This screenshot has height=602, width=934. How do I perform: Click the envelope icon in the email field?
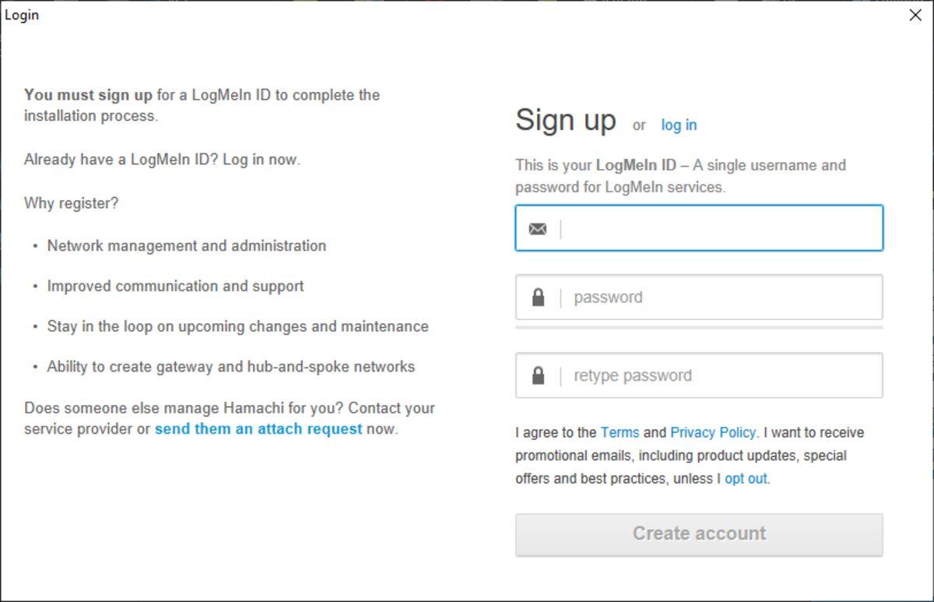click(538, 229)
